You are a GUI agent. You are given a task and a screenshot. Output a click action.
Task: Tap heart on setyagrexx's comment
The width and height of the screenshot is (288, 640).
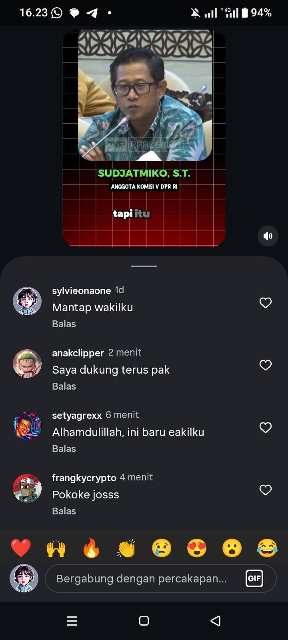(x=266, y=428)
